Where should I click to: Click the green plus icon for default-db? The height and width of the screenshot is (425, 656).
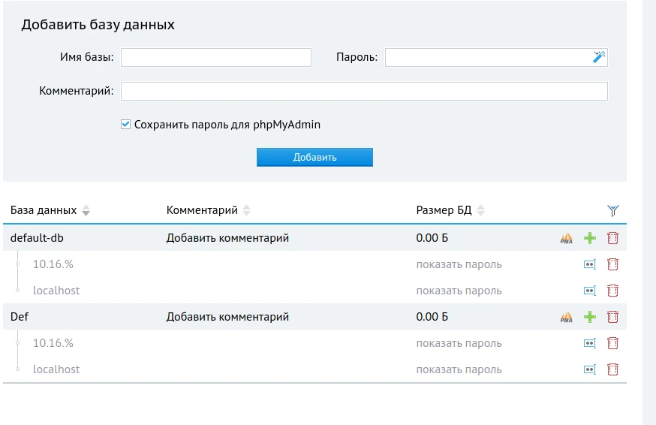[590, 239]
